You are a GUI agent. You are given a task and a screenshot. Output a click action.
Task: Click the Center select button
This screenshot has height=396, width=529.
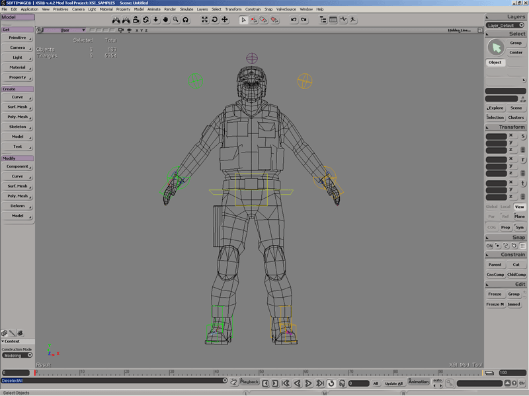(x=516, y=53)
